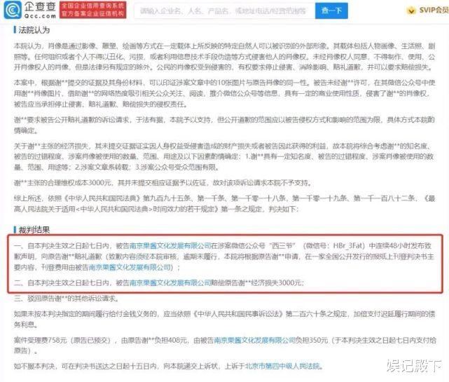449x382 pixels.
Task: Click the 企查查 Qcc.com brand text
Action: [40, 11]
